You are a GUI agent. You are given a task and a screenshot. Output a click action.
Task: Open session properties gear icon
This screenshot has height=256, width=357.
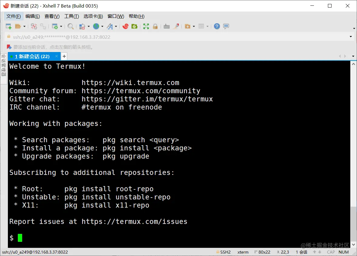tap(55, 26)
